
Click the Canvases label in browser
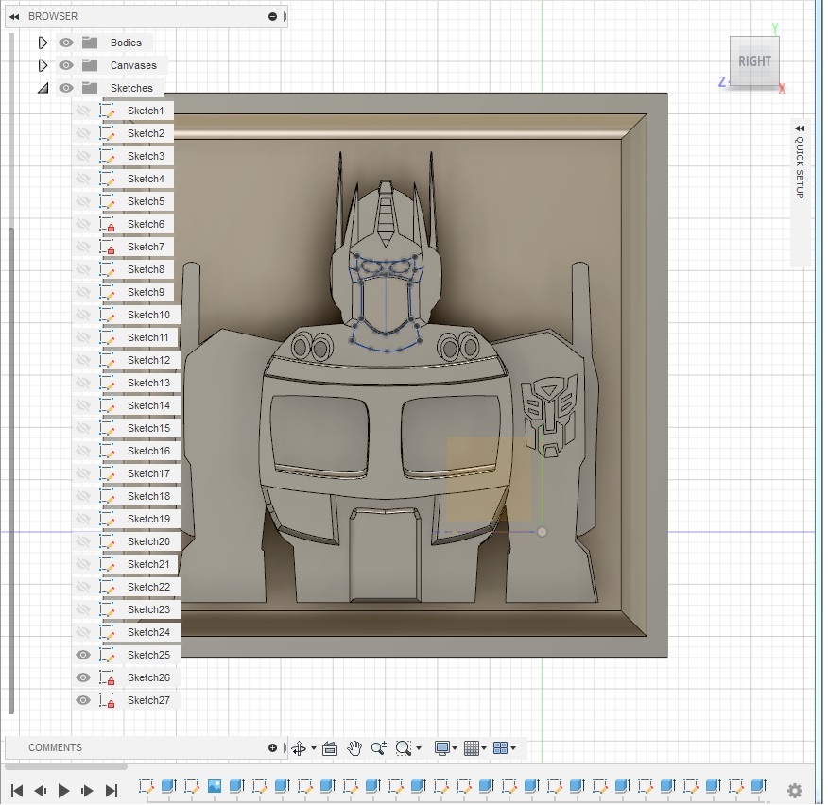pyautogui.click(x=133, y=65)
